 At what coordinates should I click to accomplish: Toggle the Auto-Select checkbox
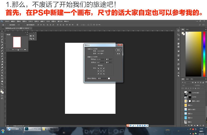click(8, 25)
